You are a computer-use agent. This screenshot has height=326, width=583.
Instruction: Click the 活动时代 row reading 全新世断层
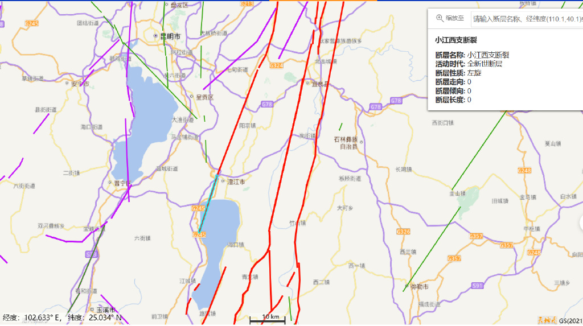coord(469,64)
